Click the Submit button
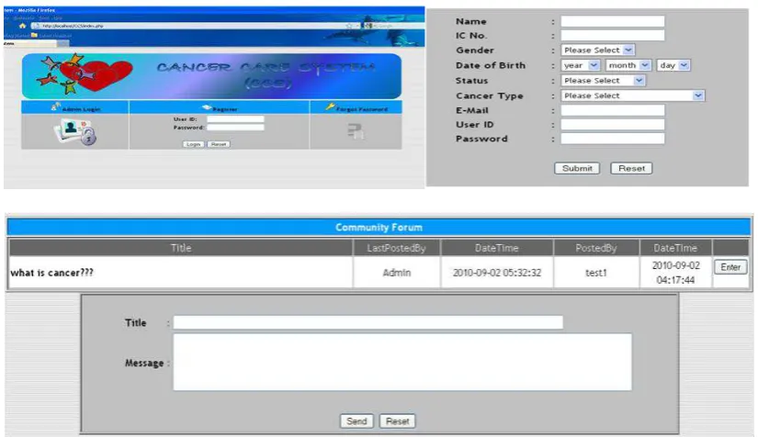This screenshot has width=758, height=437. [x=577, y=168]
